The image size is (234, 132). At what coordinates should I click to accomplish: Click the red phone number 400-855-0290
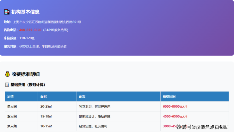[x=30, y=30]
